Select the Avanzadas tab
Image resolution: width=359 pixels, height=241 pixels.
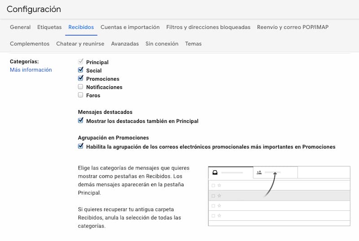(125, 44)
